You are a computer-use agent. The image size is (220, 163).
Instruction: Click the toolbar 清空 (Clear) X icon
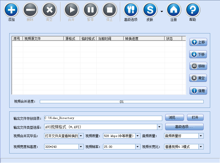[49, 10]
